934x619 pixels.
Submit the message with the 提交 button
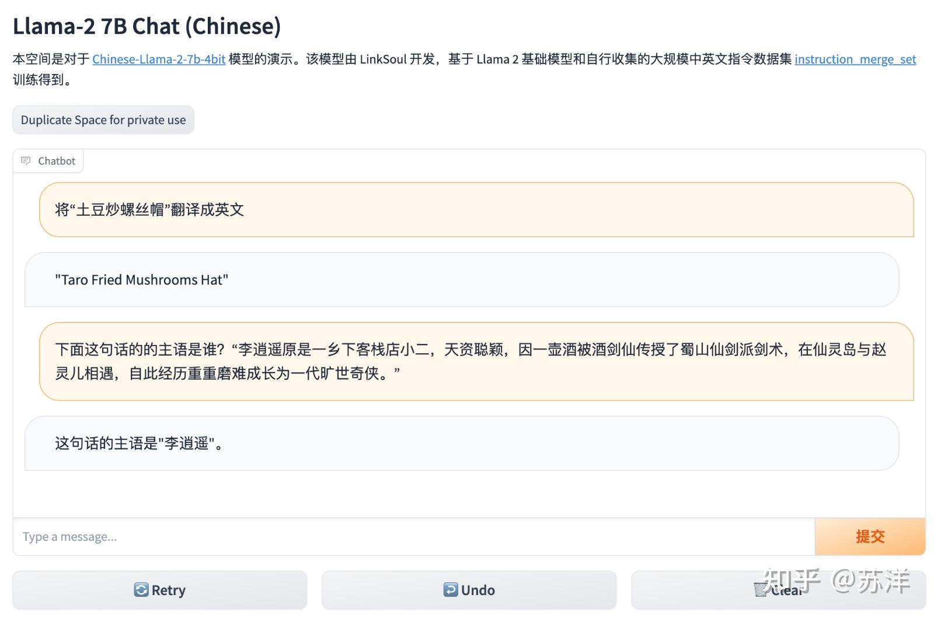tap(870, 536)
